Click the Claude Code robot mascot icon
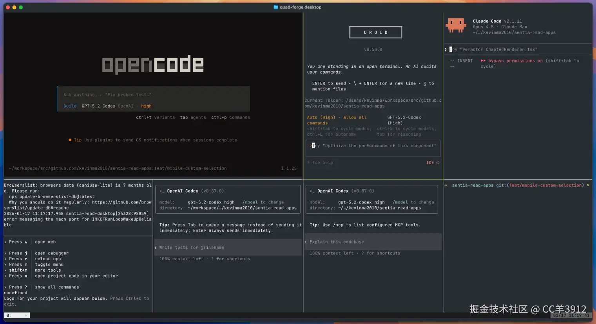The image size is (596, 324). [x=456, y=25]
